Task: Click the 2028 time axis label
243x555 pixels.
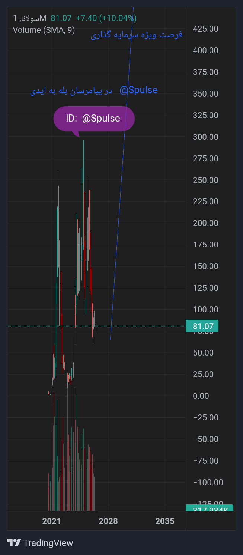Action: point(108,521)
